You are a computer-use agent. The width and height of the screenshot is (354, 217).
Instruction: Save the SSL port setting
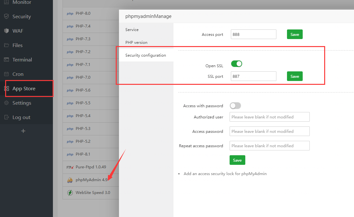[295, 76]
